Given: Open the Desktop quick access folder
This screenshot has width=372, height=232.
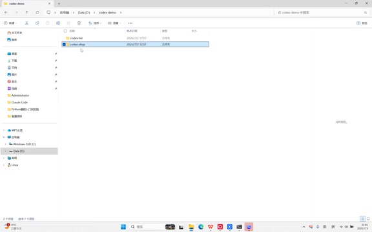Looking at the screenshot, I should (12, 53).
